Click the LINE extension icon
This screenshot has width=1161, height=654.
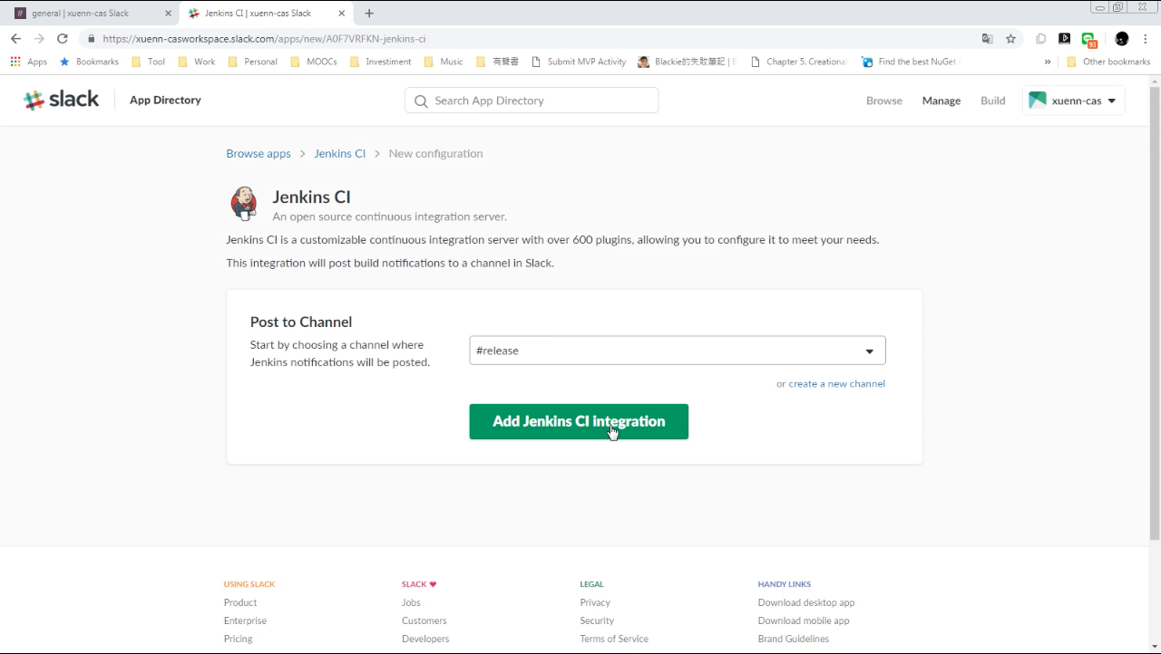click(1088, 39)
